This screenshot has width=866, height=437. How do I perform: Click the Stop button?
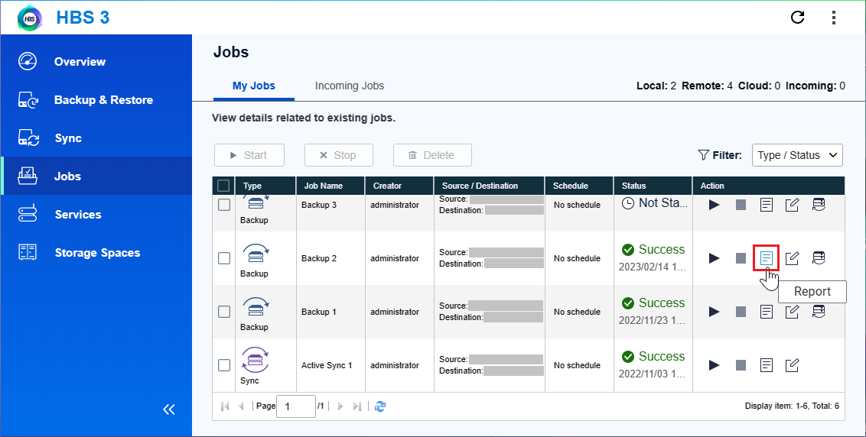(339, 155)
